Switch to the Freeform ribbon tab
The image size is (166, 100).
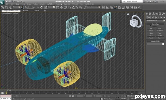26,11
